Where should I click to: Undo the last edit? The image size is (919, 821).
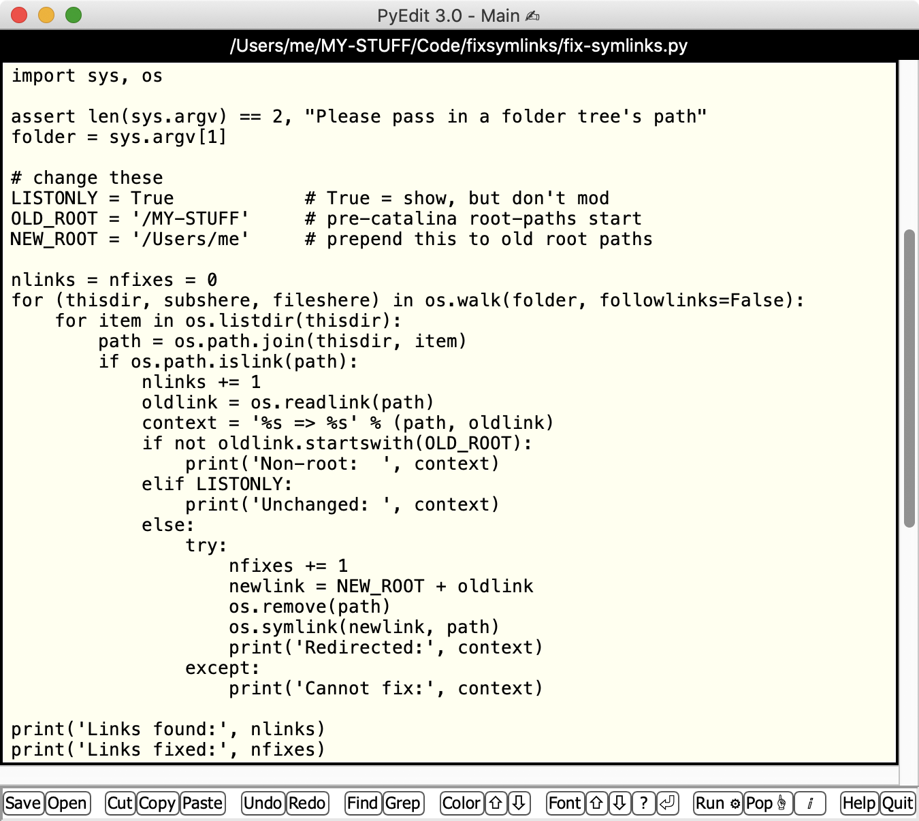point(263,803)
